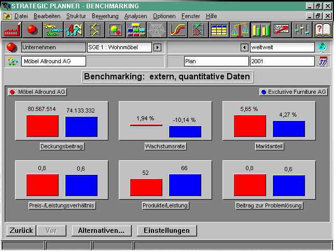Open the organization chart toolbar icon
334x251 pixels.
pos(136,30)
